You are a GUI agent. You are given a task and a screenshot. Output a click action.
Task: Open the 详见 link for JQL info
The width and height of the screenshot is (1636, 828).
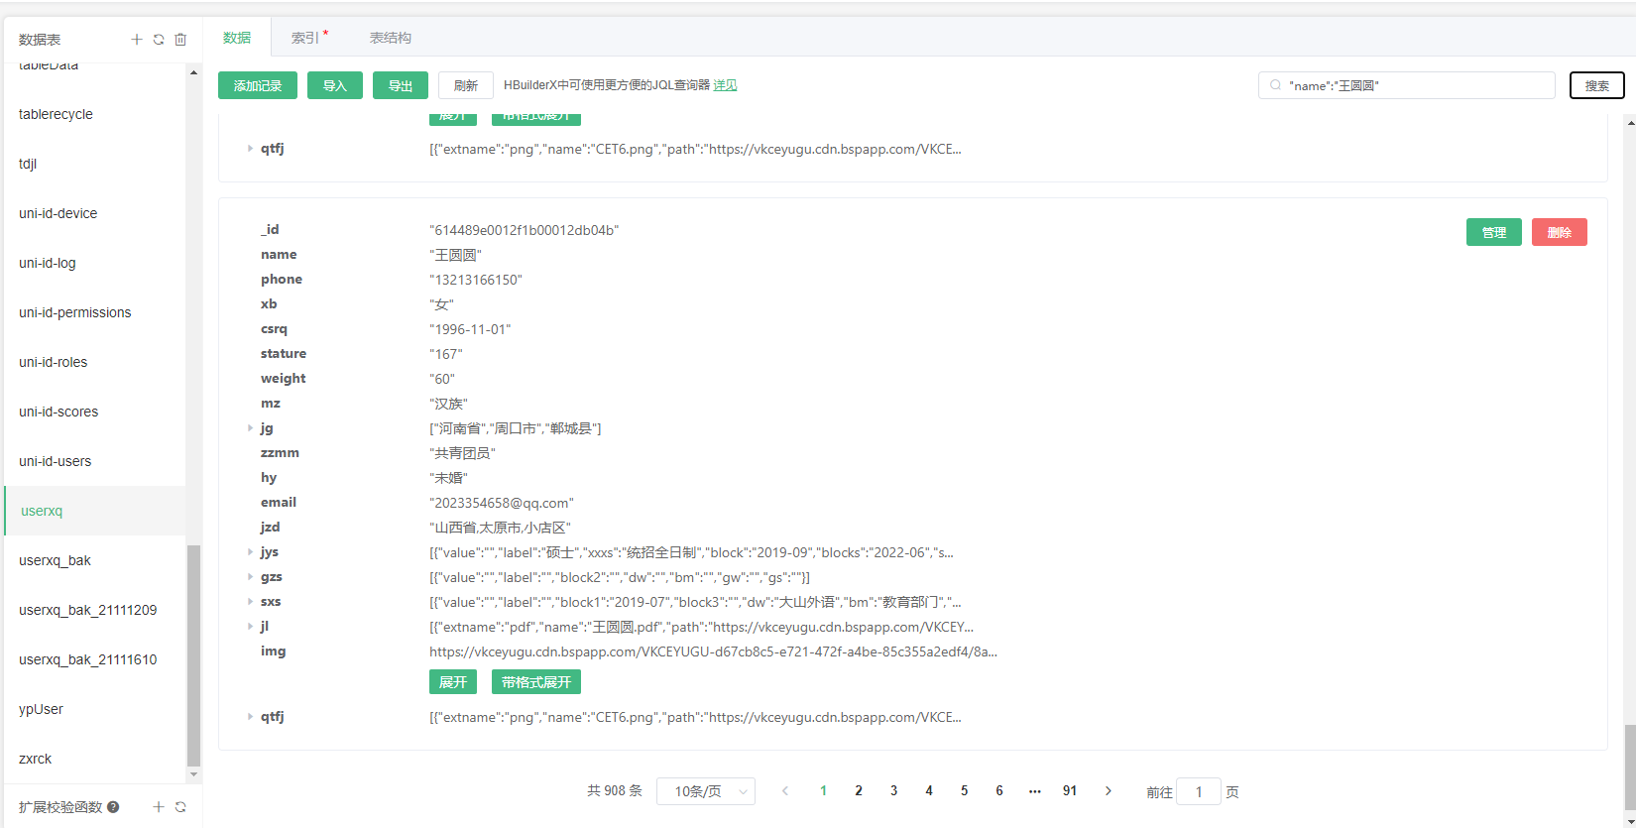tap(725, 85)
